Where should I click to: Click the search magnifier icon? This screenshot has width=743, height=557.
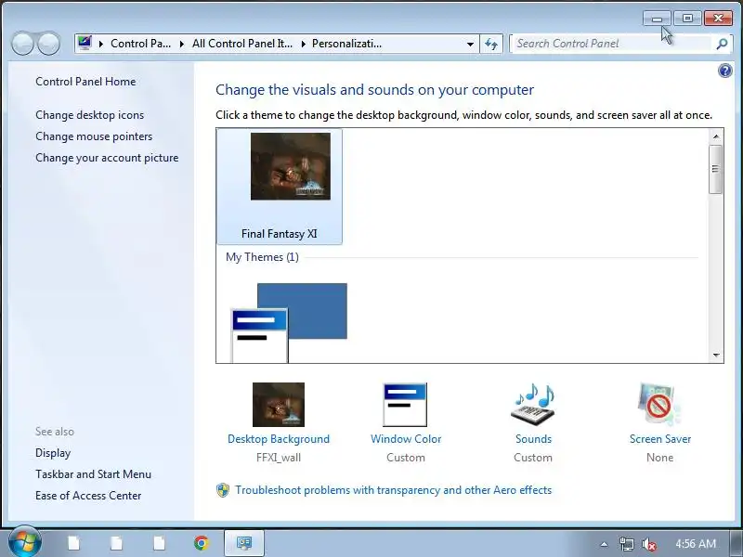point(722,44)
